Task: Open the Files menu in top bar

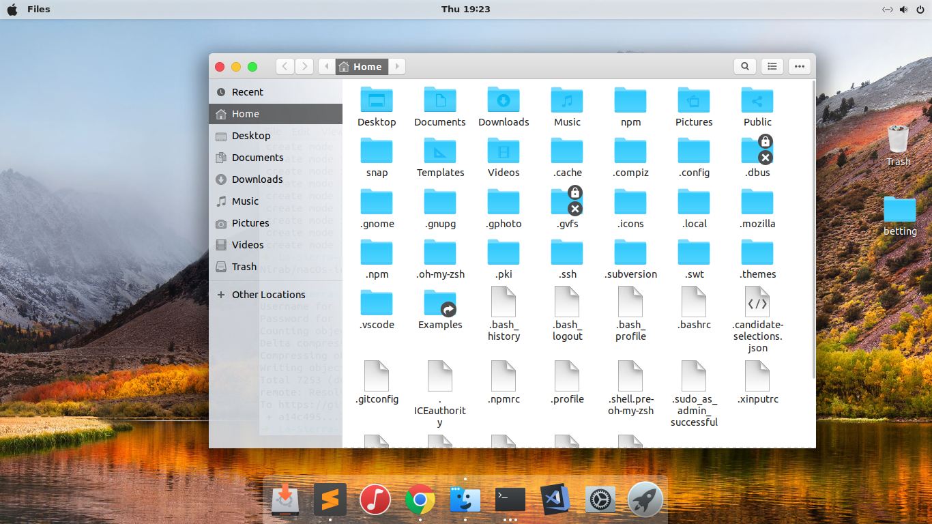Action: [39, 9]
